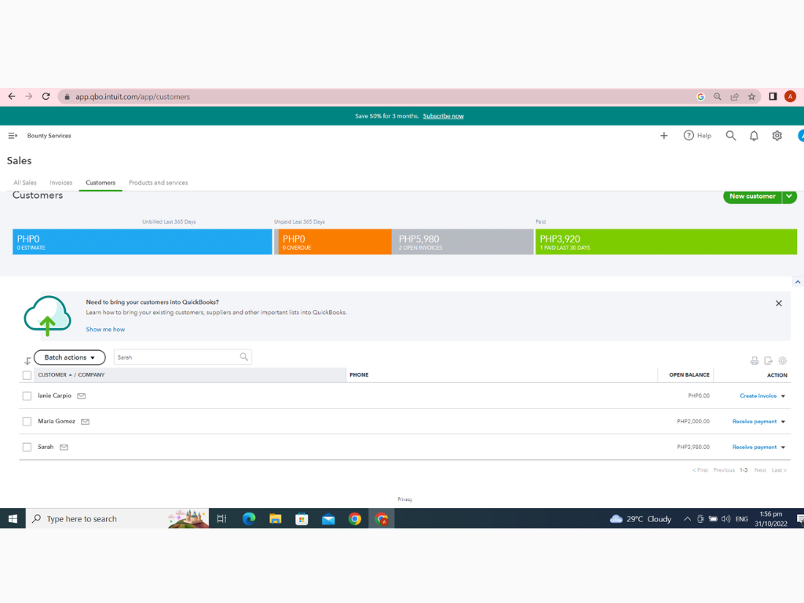Viewport: 804px width, 603px height.
Task: Expand action options for Maria Gomez row
Action: pos(783,422)
